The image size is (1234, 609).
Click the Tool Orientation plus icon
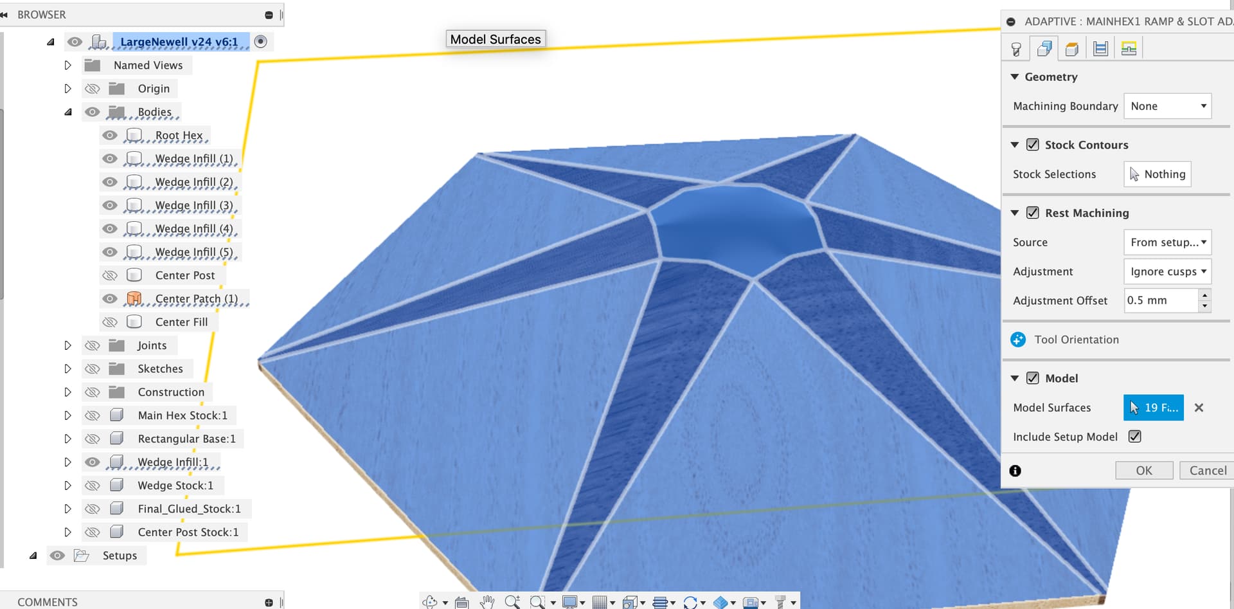(1018, 340)
